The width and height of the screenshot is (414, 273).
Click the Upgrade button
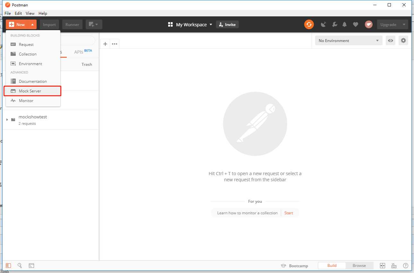click(x=389, y=24)
